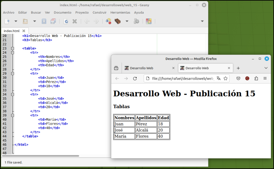Click the Firefox back arrow button
This screenshot has width=274, height=169.
117,79
